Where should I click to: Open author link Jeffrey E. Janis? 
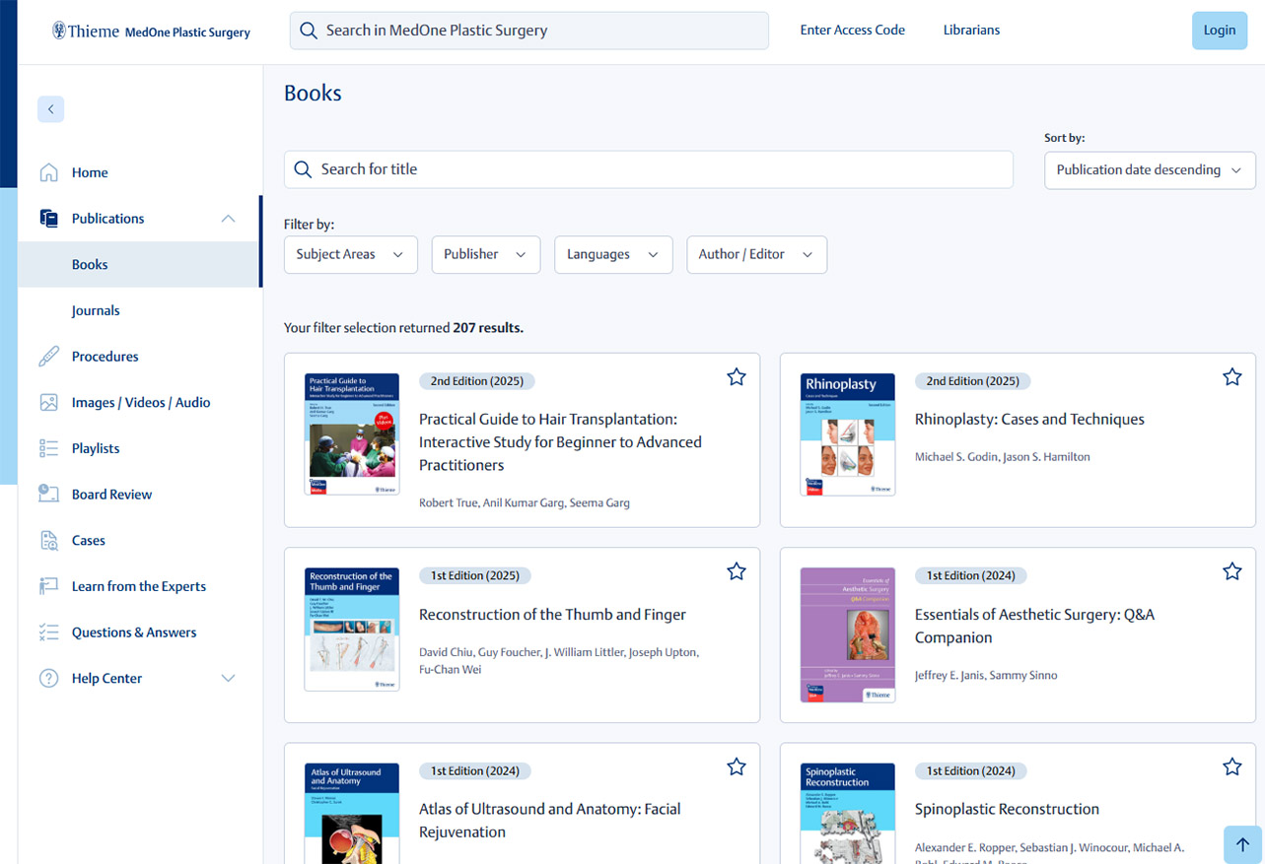click(947, 675)
